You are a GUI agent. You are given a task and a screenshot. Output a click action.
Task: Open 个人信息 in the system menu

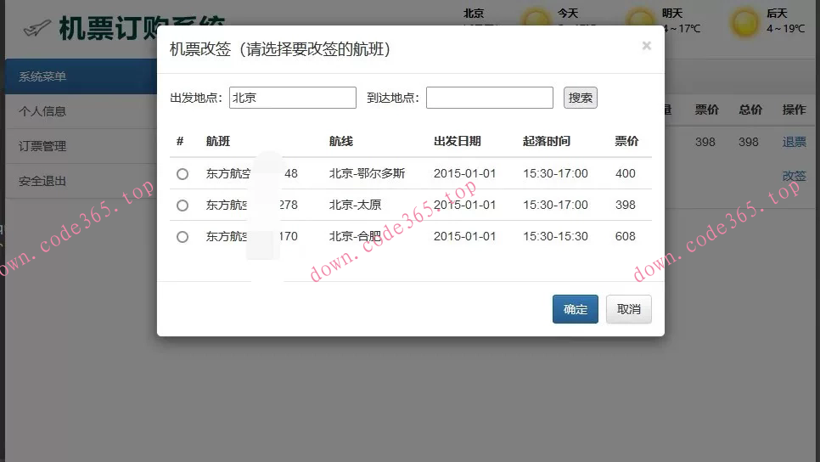[42, 111]
